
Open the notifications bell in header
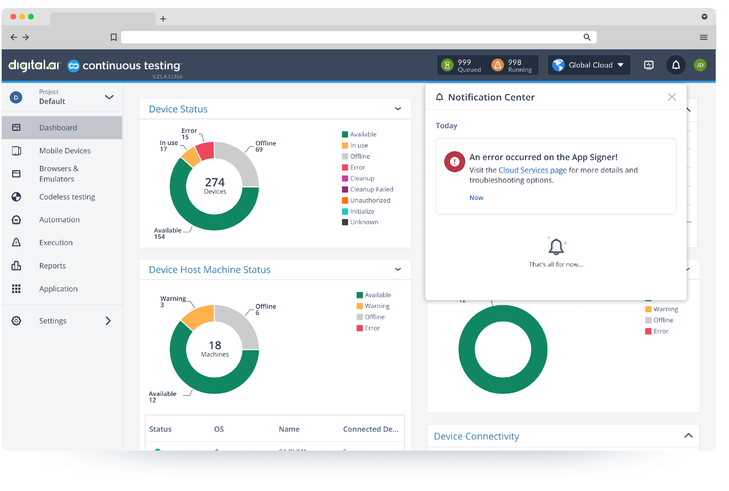coord(675,65)
